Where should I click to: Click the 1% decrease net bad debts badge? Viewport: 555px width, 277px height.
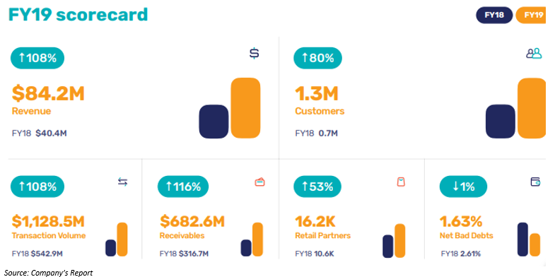point(463,187)
